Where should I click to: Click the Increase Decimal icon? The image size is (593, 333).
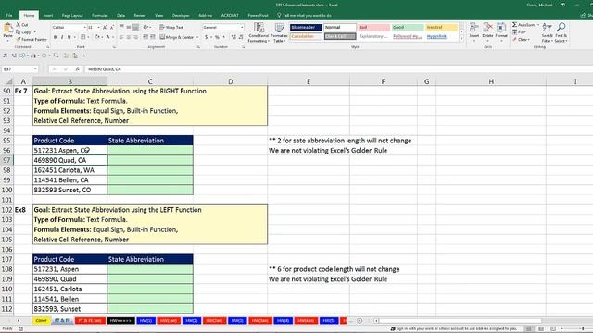pyautogui.click(x=233, y=37)
